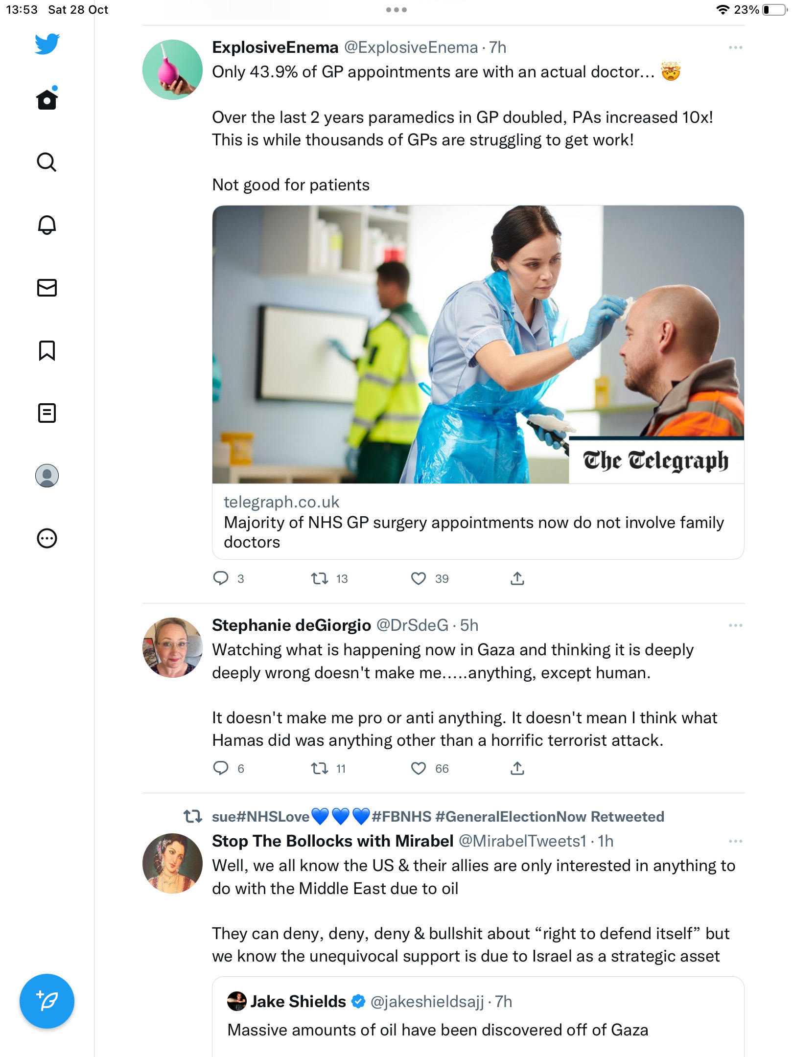Open the Search magnifier in sidebar
Screen dimensions: 793x1057
click(x=47, y=162)
